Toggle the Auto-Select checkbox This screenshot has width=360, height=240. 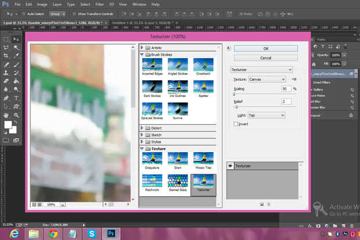click(23, 12)
